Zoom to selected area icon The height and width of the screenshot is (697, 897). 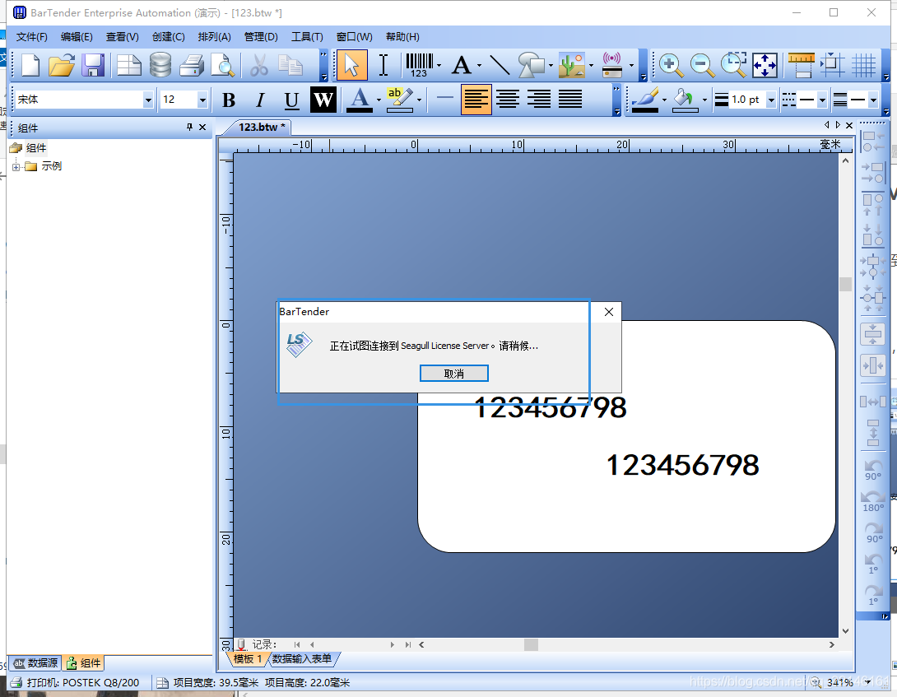(733, 65)
